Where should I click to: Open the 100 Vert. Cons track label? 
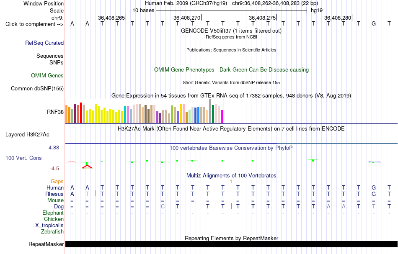pyautogui.click(x=23, y=158)
